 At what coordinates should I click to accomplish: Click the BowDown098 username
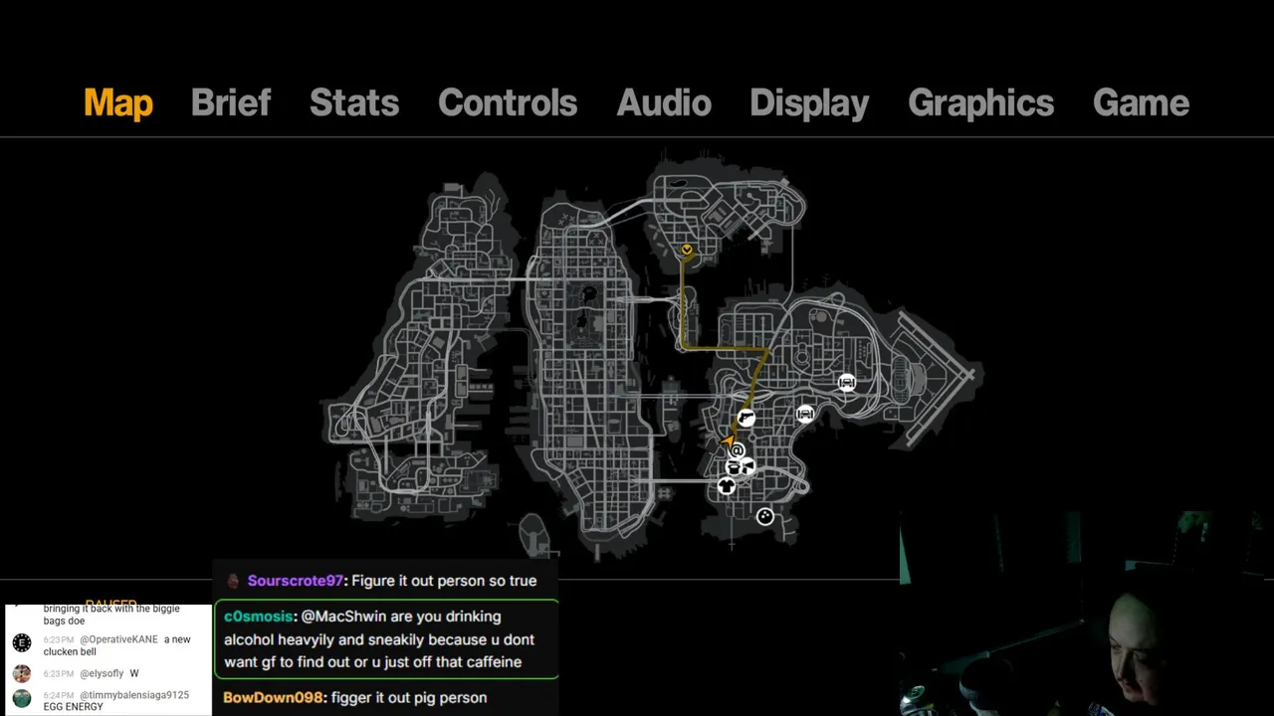click(274, 698)
